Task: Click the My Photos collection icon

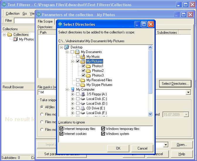Action: coord(15,39)
